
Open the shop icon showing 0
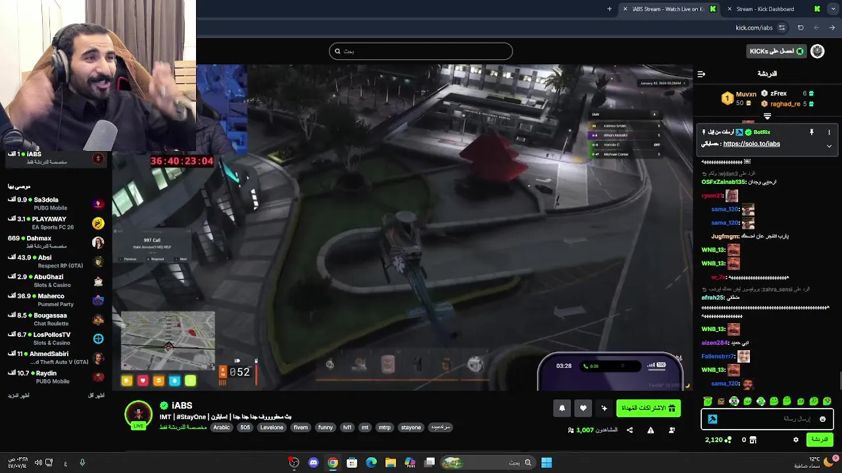tap(753, 439)
